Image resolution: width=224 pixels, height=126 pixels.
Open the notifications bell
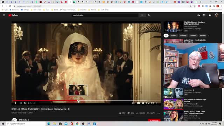tap(210, 15)
